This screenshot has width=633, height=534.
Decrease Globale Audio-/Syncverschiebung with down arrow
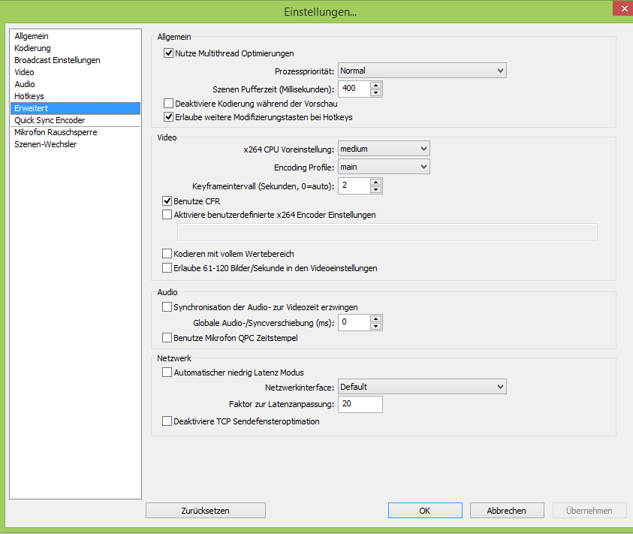(376, 326)
